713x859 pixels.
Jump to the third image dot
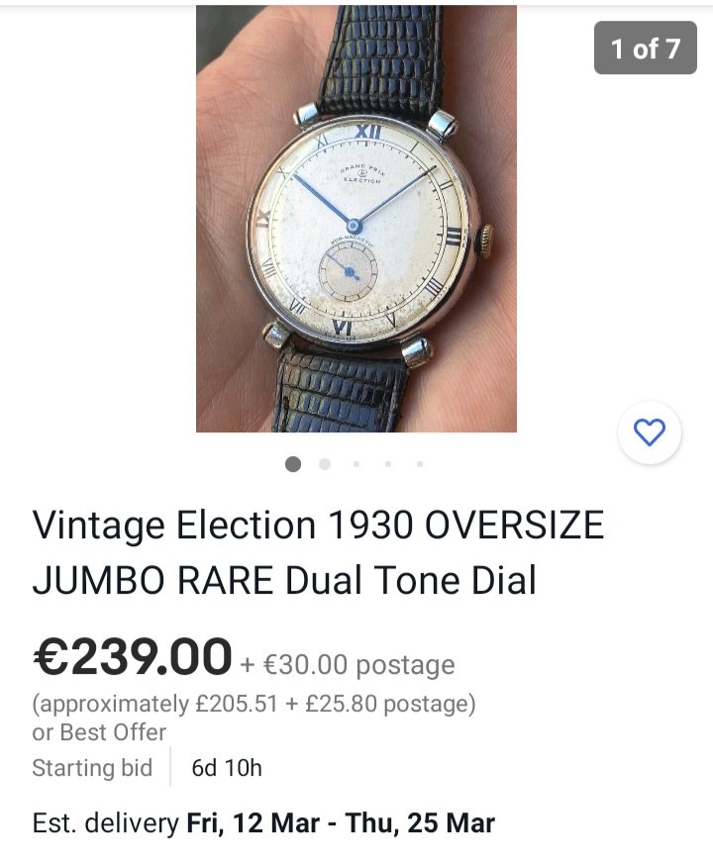[x=356, y=464]
